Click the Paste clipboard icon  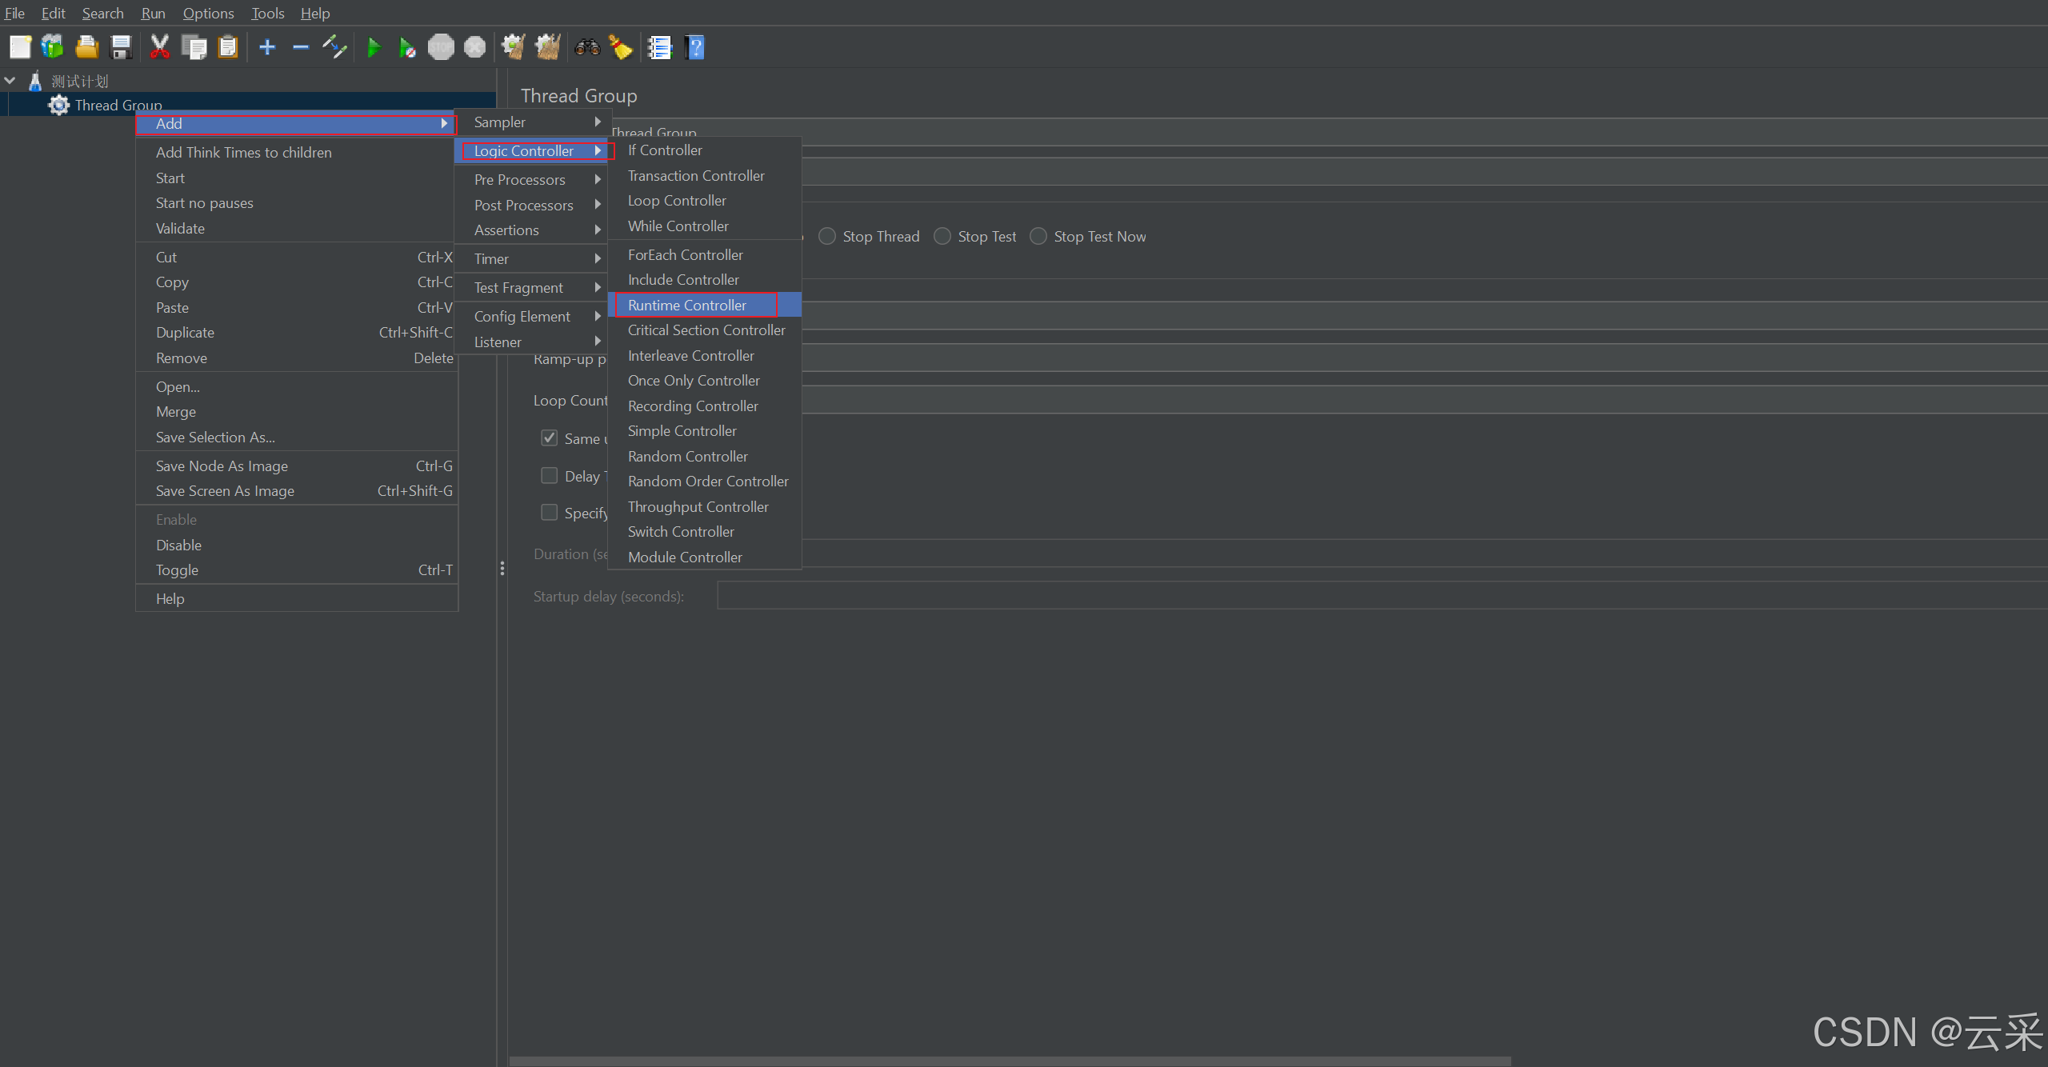click(228, 47)
